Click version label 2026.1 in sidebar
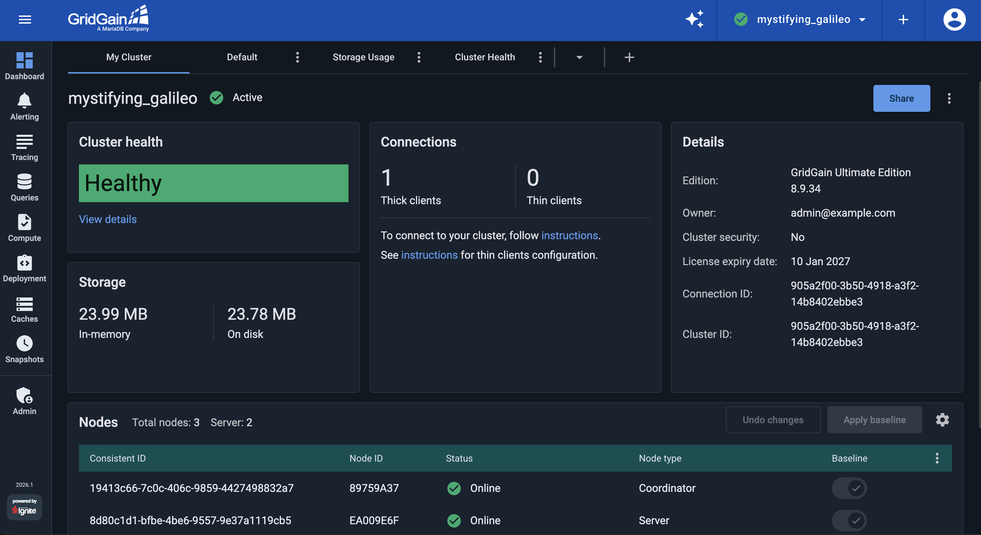This screenshot has width=981, height=535. point(24,484)
